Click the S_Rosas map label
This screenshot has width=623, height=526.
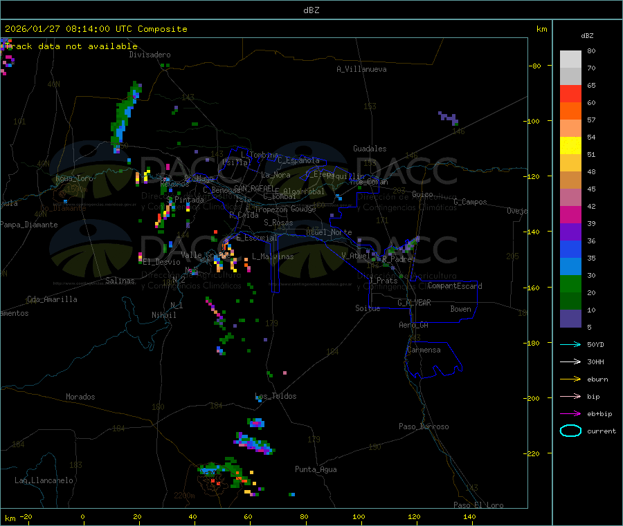278,223
